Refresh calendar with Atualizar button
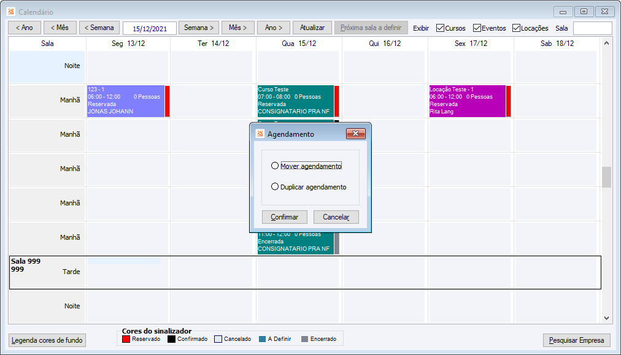Image resolution: width=621 pixels, height=355 pixels. point(312,28)
